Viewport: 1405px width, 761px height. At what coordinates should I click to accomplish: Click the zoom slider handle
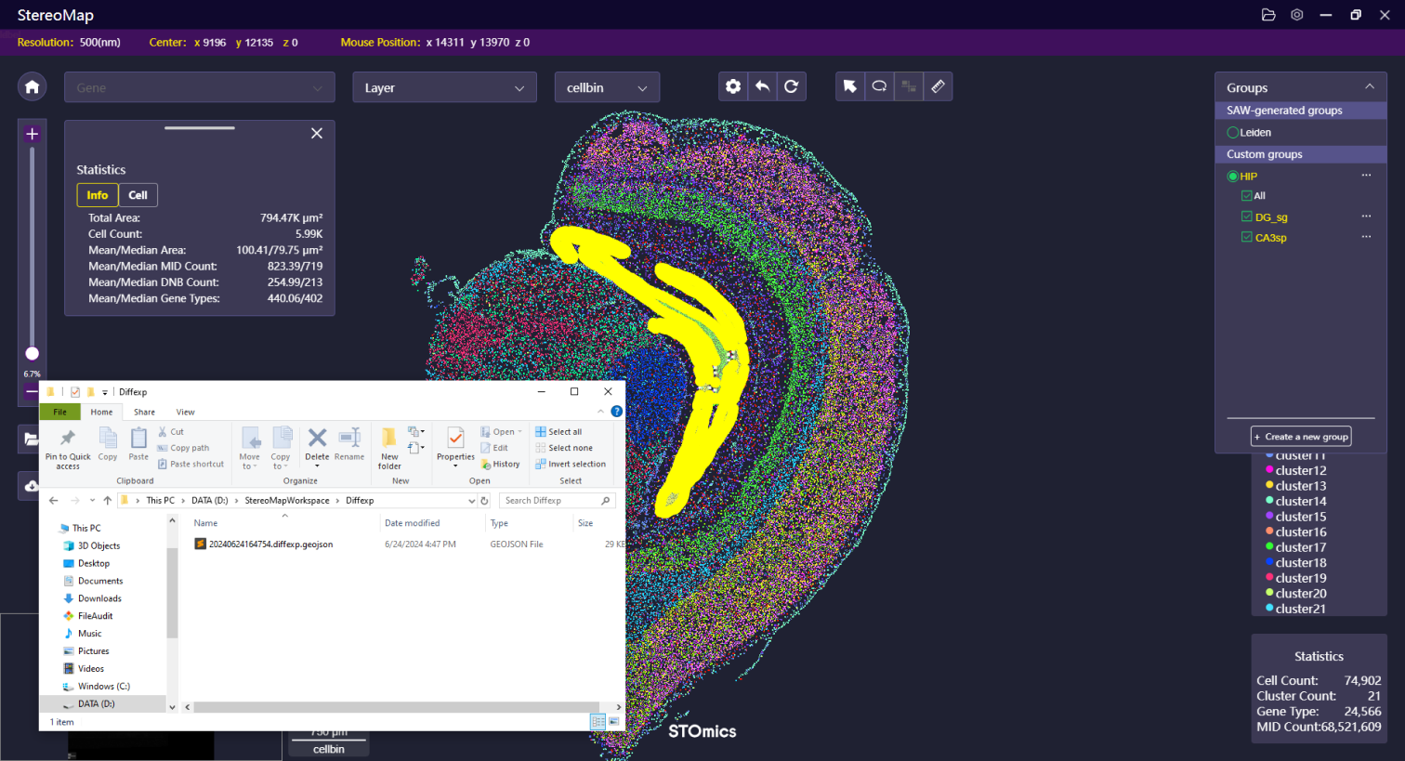(x=32, y=353)
